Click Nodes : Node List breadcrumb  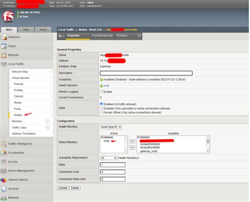coord(90,30)
